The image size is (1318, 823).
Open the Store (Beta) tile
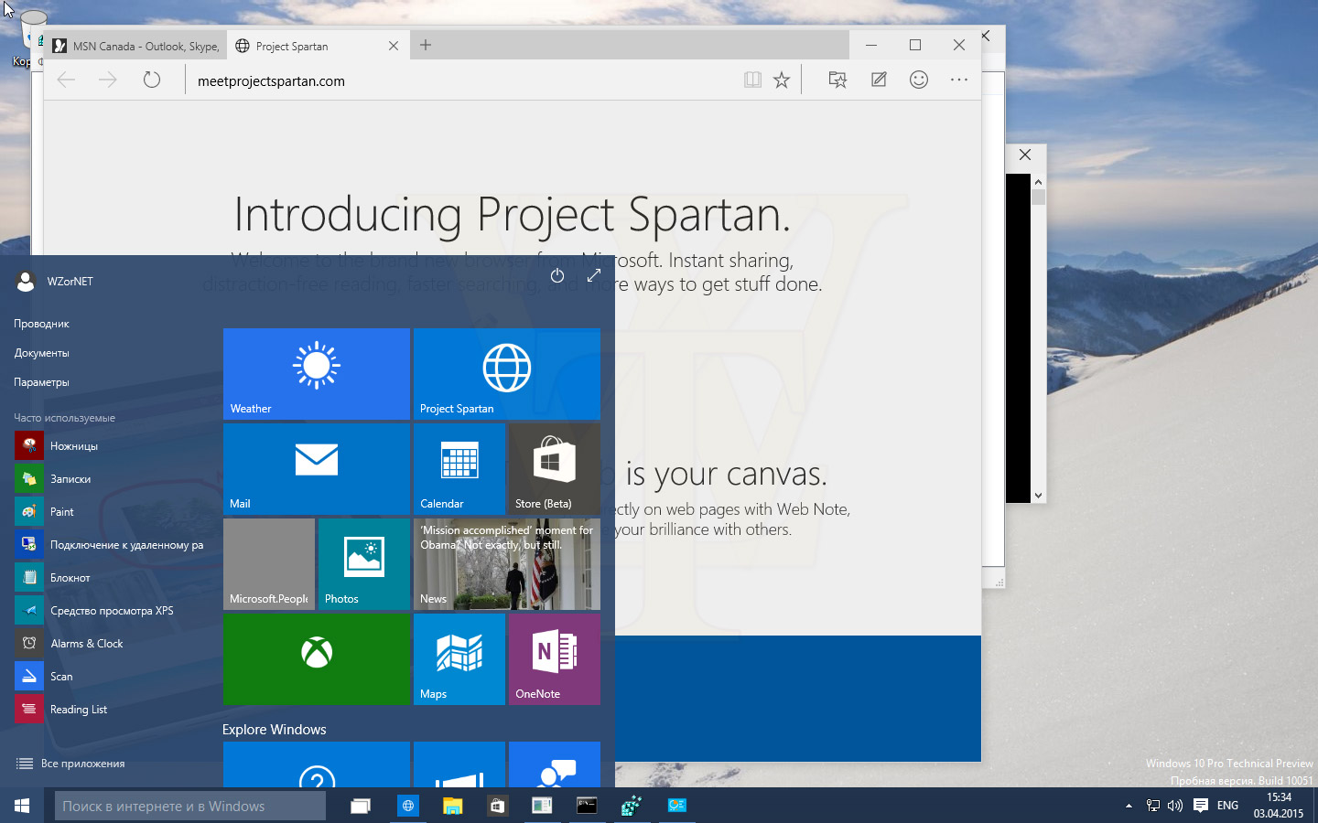coord(555,469)
